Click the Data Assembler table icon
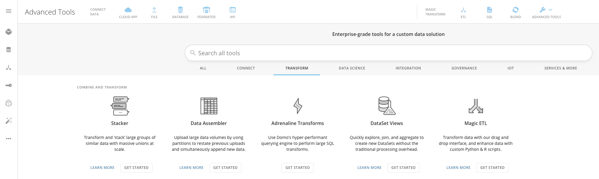The width and height of the screenshot is (599, 179). (209, 106)
